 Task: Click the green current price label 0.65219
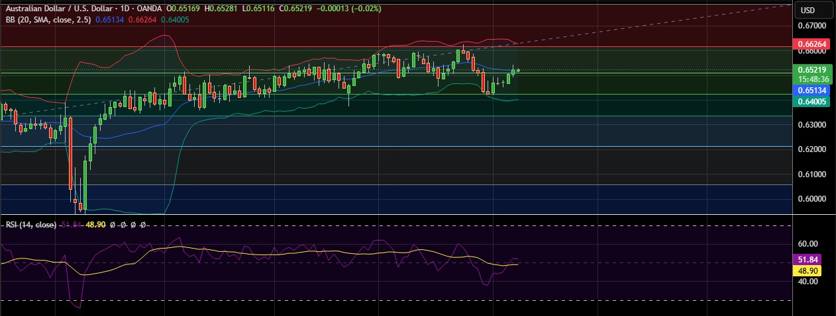click(811, 69)
